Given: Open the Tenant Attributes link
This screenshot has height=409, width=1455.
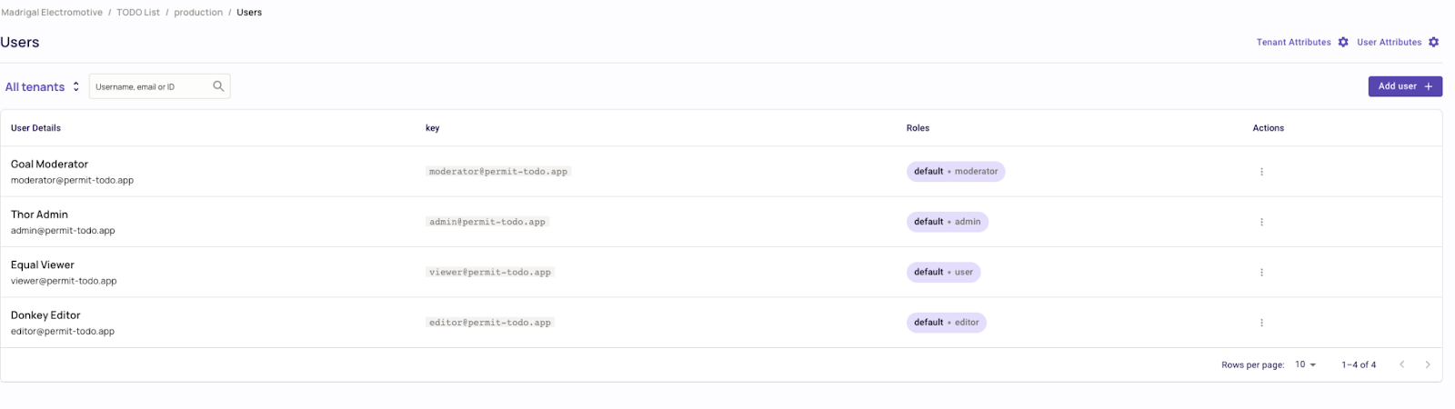Looking at the screenshot, I should point(1293,43).
